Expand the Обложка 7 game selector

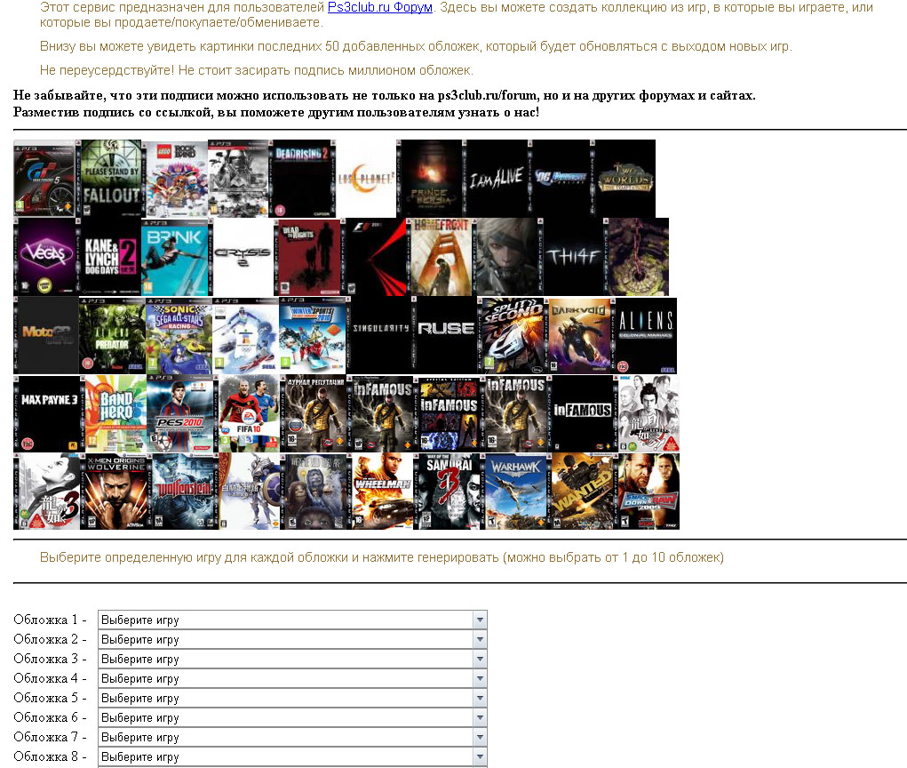tap(292, 737)
